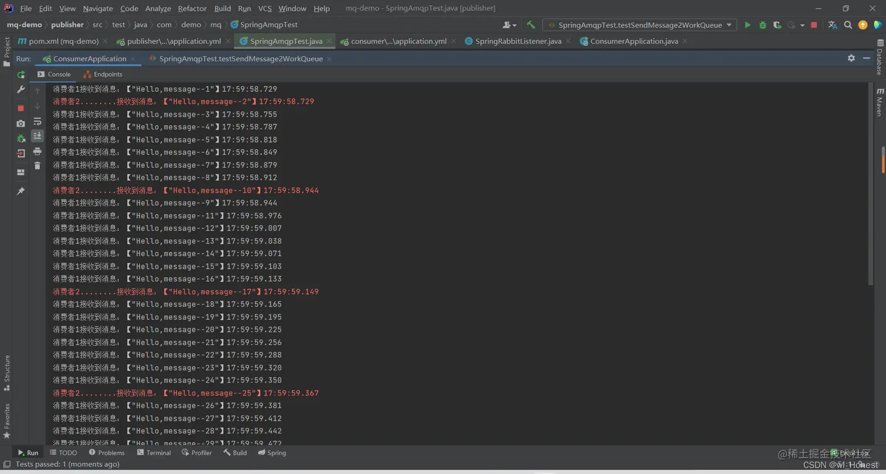The image size is (886, 474).
Task: Switch to the Endpoints tab
Action: [103, 74]
